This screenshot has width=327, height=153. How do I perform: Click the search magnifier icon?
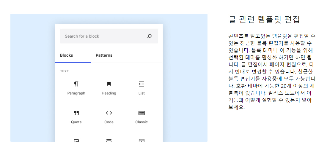(x=149, y=36)
